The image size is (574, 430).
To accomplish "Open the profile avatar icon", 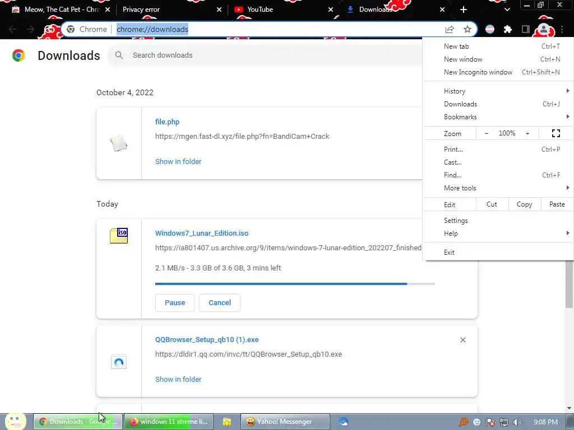I will (544, 29).
